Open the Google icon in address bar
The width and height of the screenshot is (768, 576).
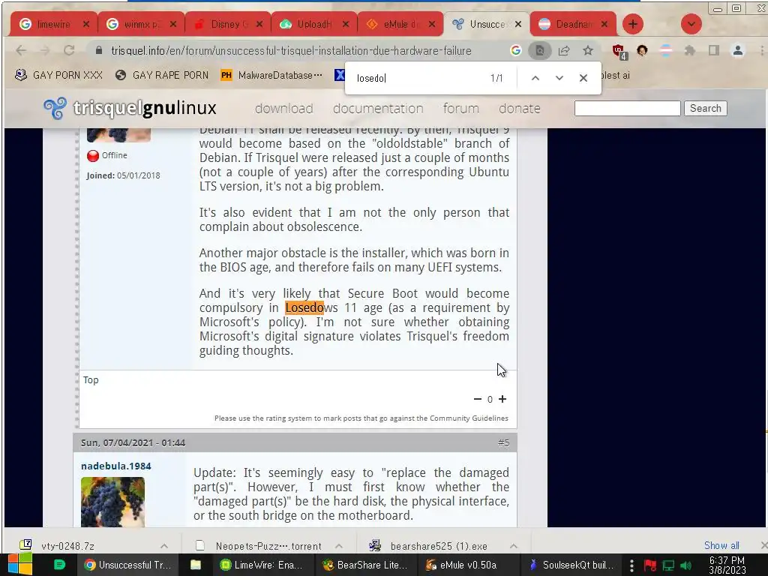pyautogui.click(x=516, y=50)
